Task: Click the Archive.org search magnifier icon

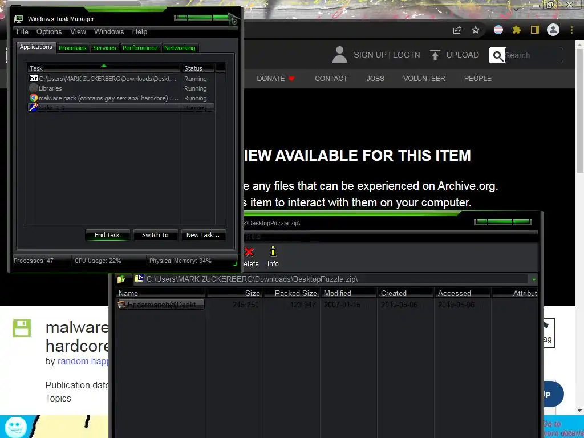Action: click(497, 55)
